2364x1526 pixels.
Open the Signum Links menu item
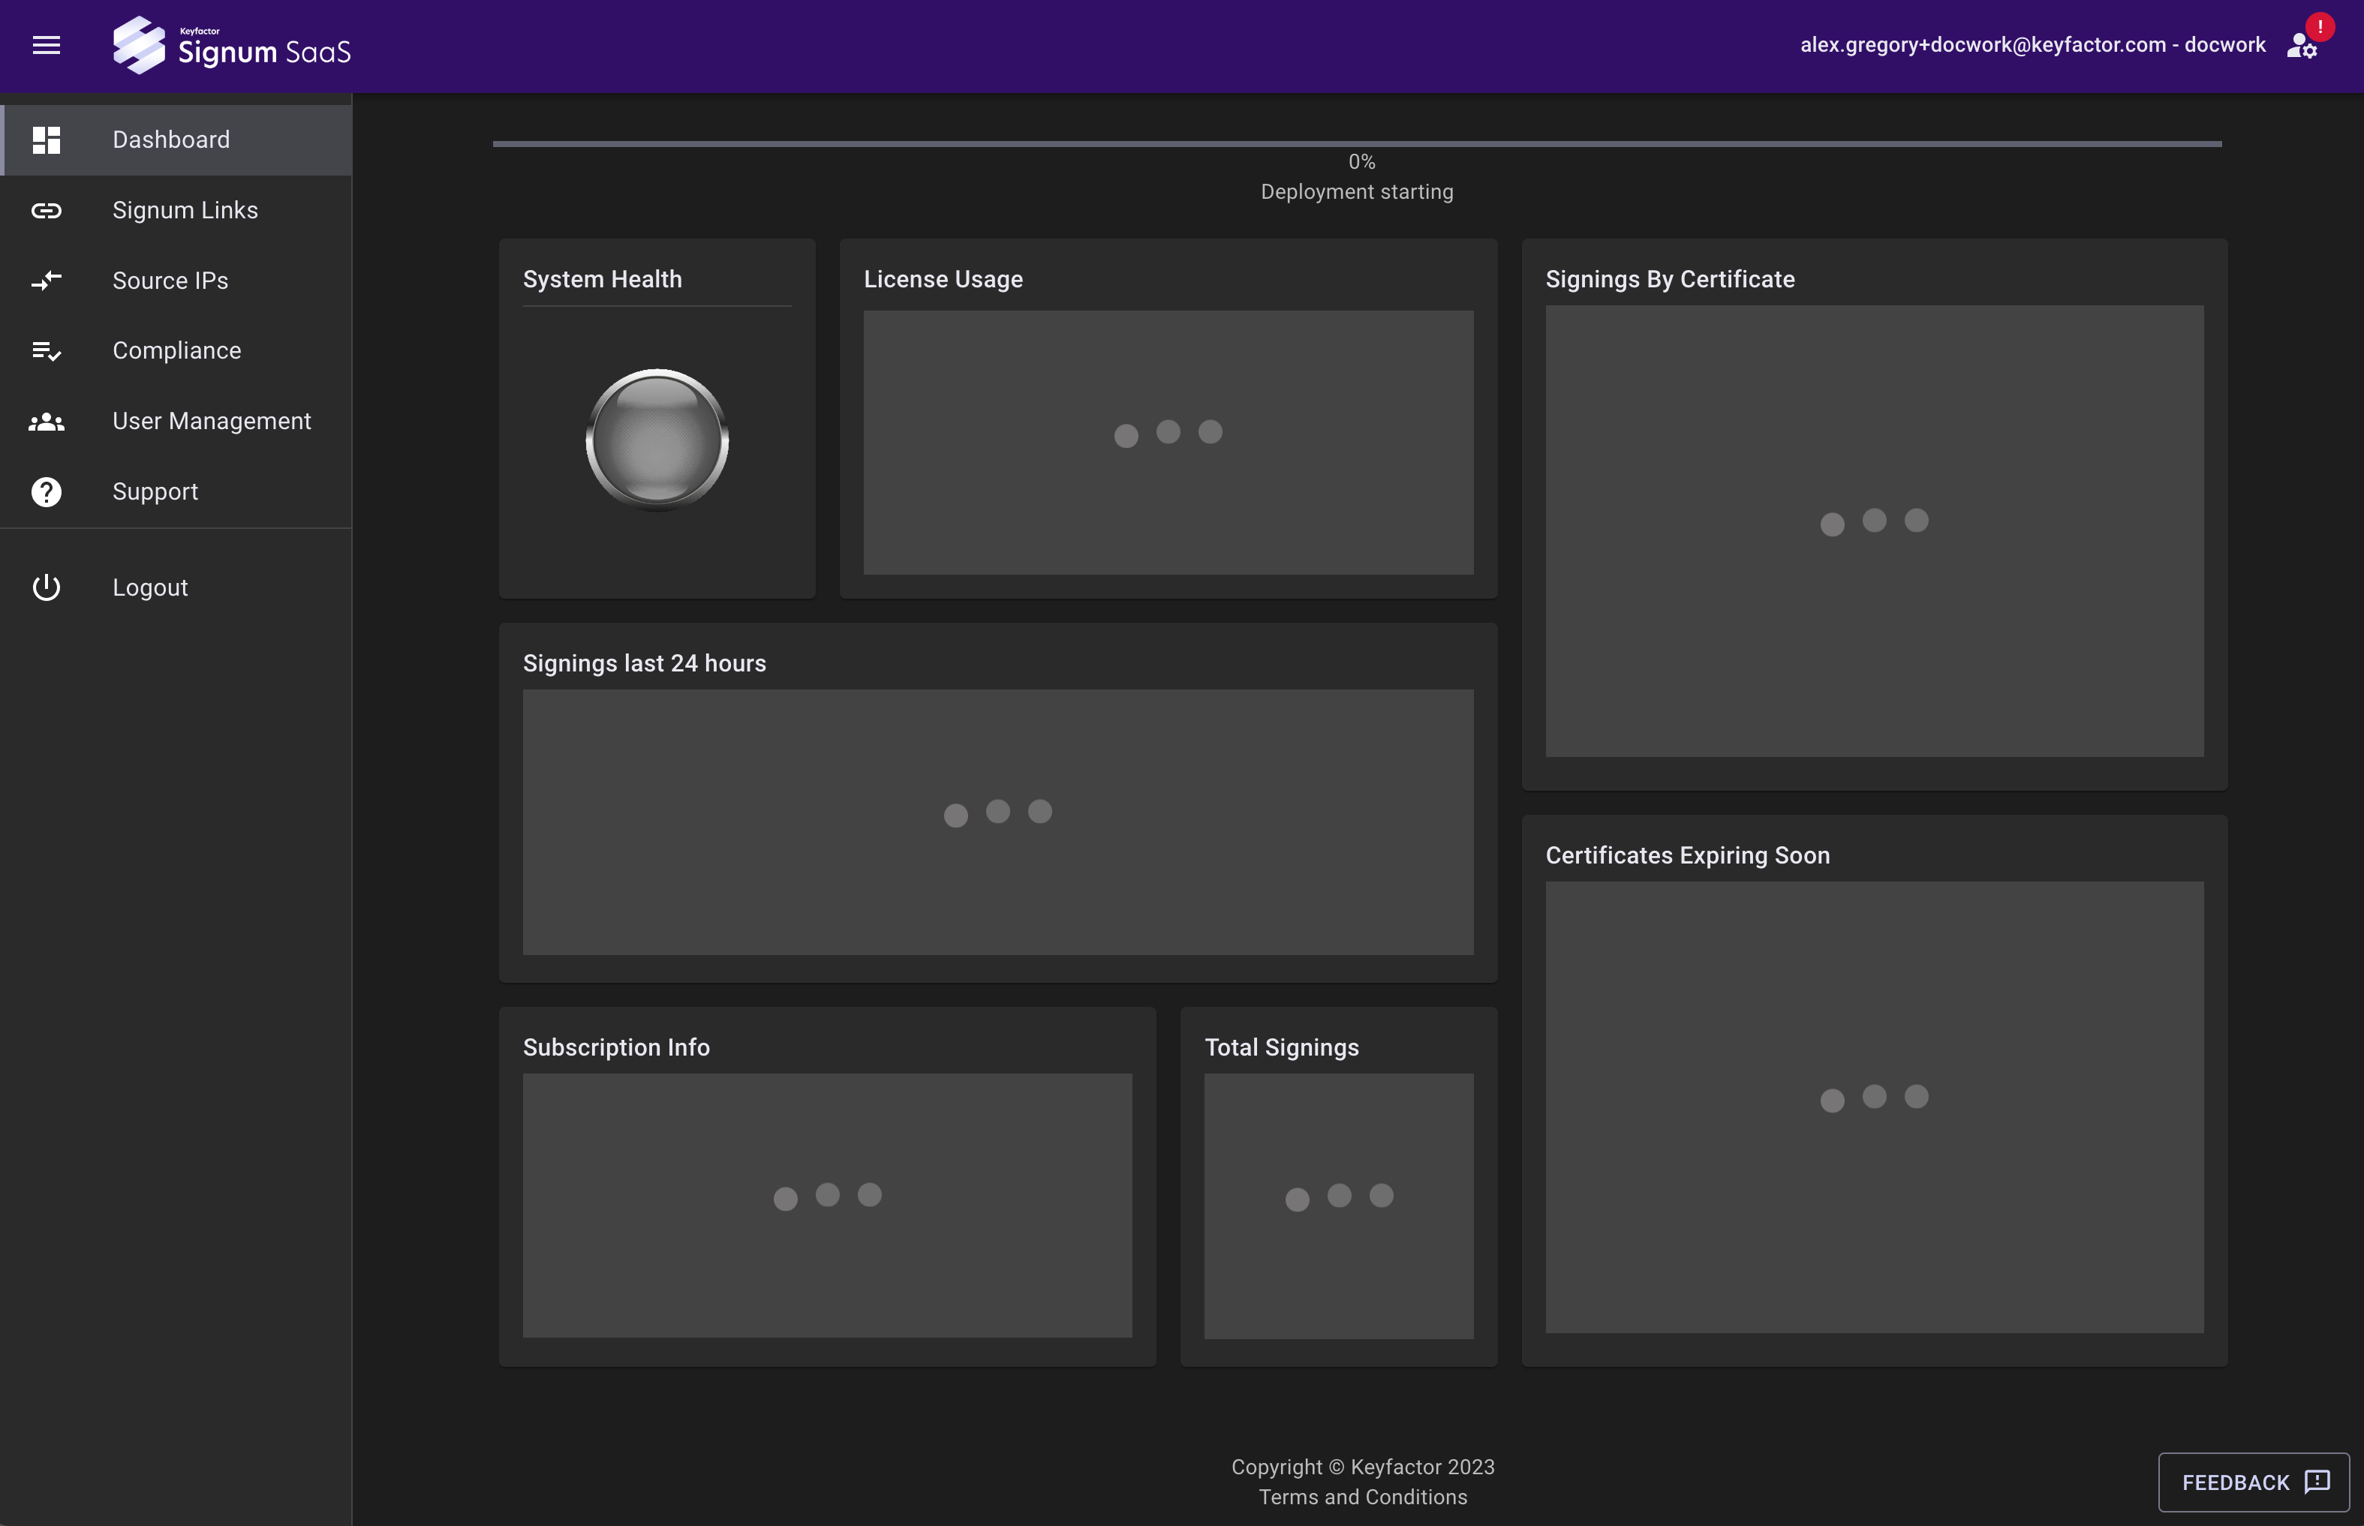point(185,210)
